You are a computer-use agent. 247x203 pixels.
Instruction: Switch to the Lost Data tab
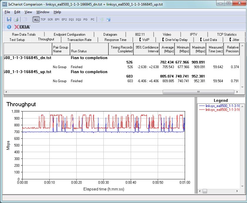209,40
